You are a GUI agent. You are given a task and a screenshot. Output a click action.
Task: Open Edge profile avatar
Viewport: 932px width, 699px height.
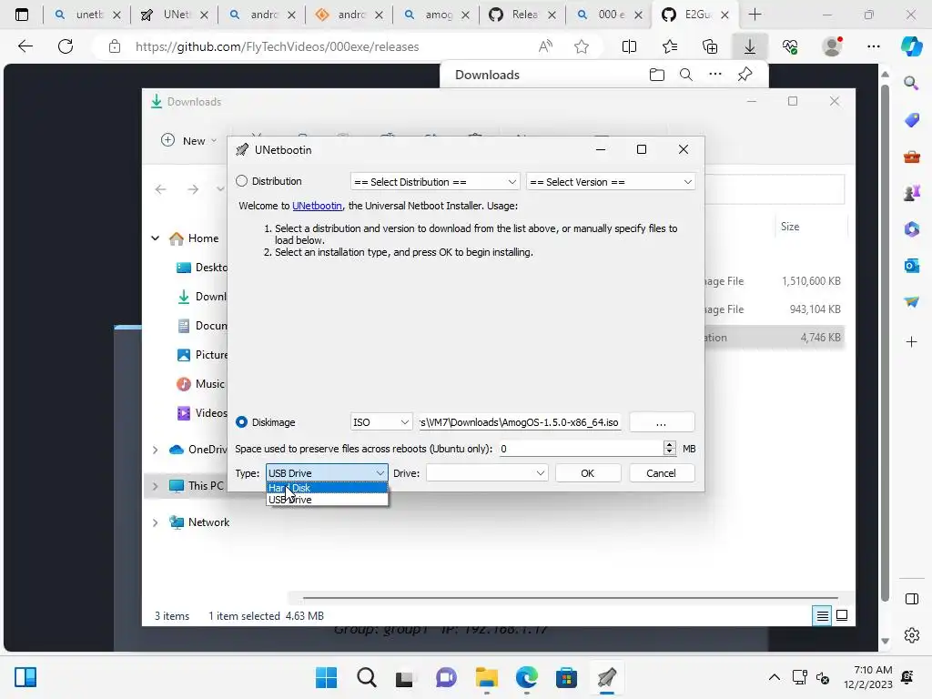point(832,46)
